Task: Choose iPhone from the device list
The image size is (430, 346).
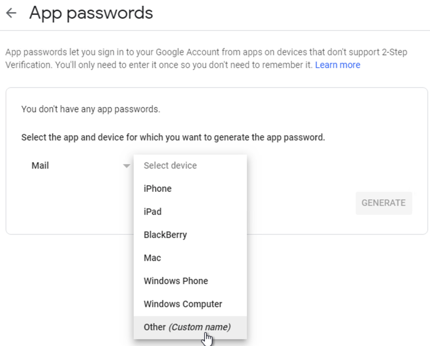Action: pos(158,189)
